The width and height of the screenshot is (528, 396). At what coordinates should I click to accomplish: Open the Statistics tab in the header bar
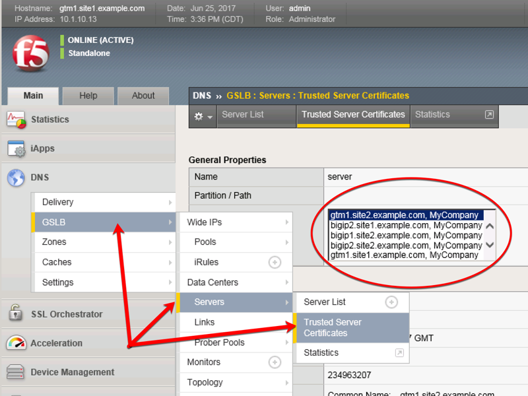click(454, 116)
